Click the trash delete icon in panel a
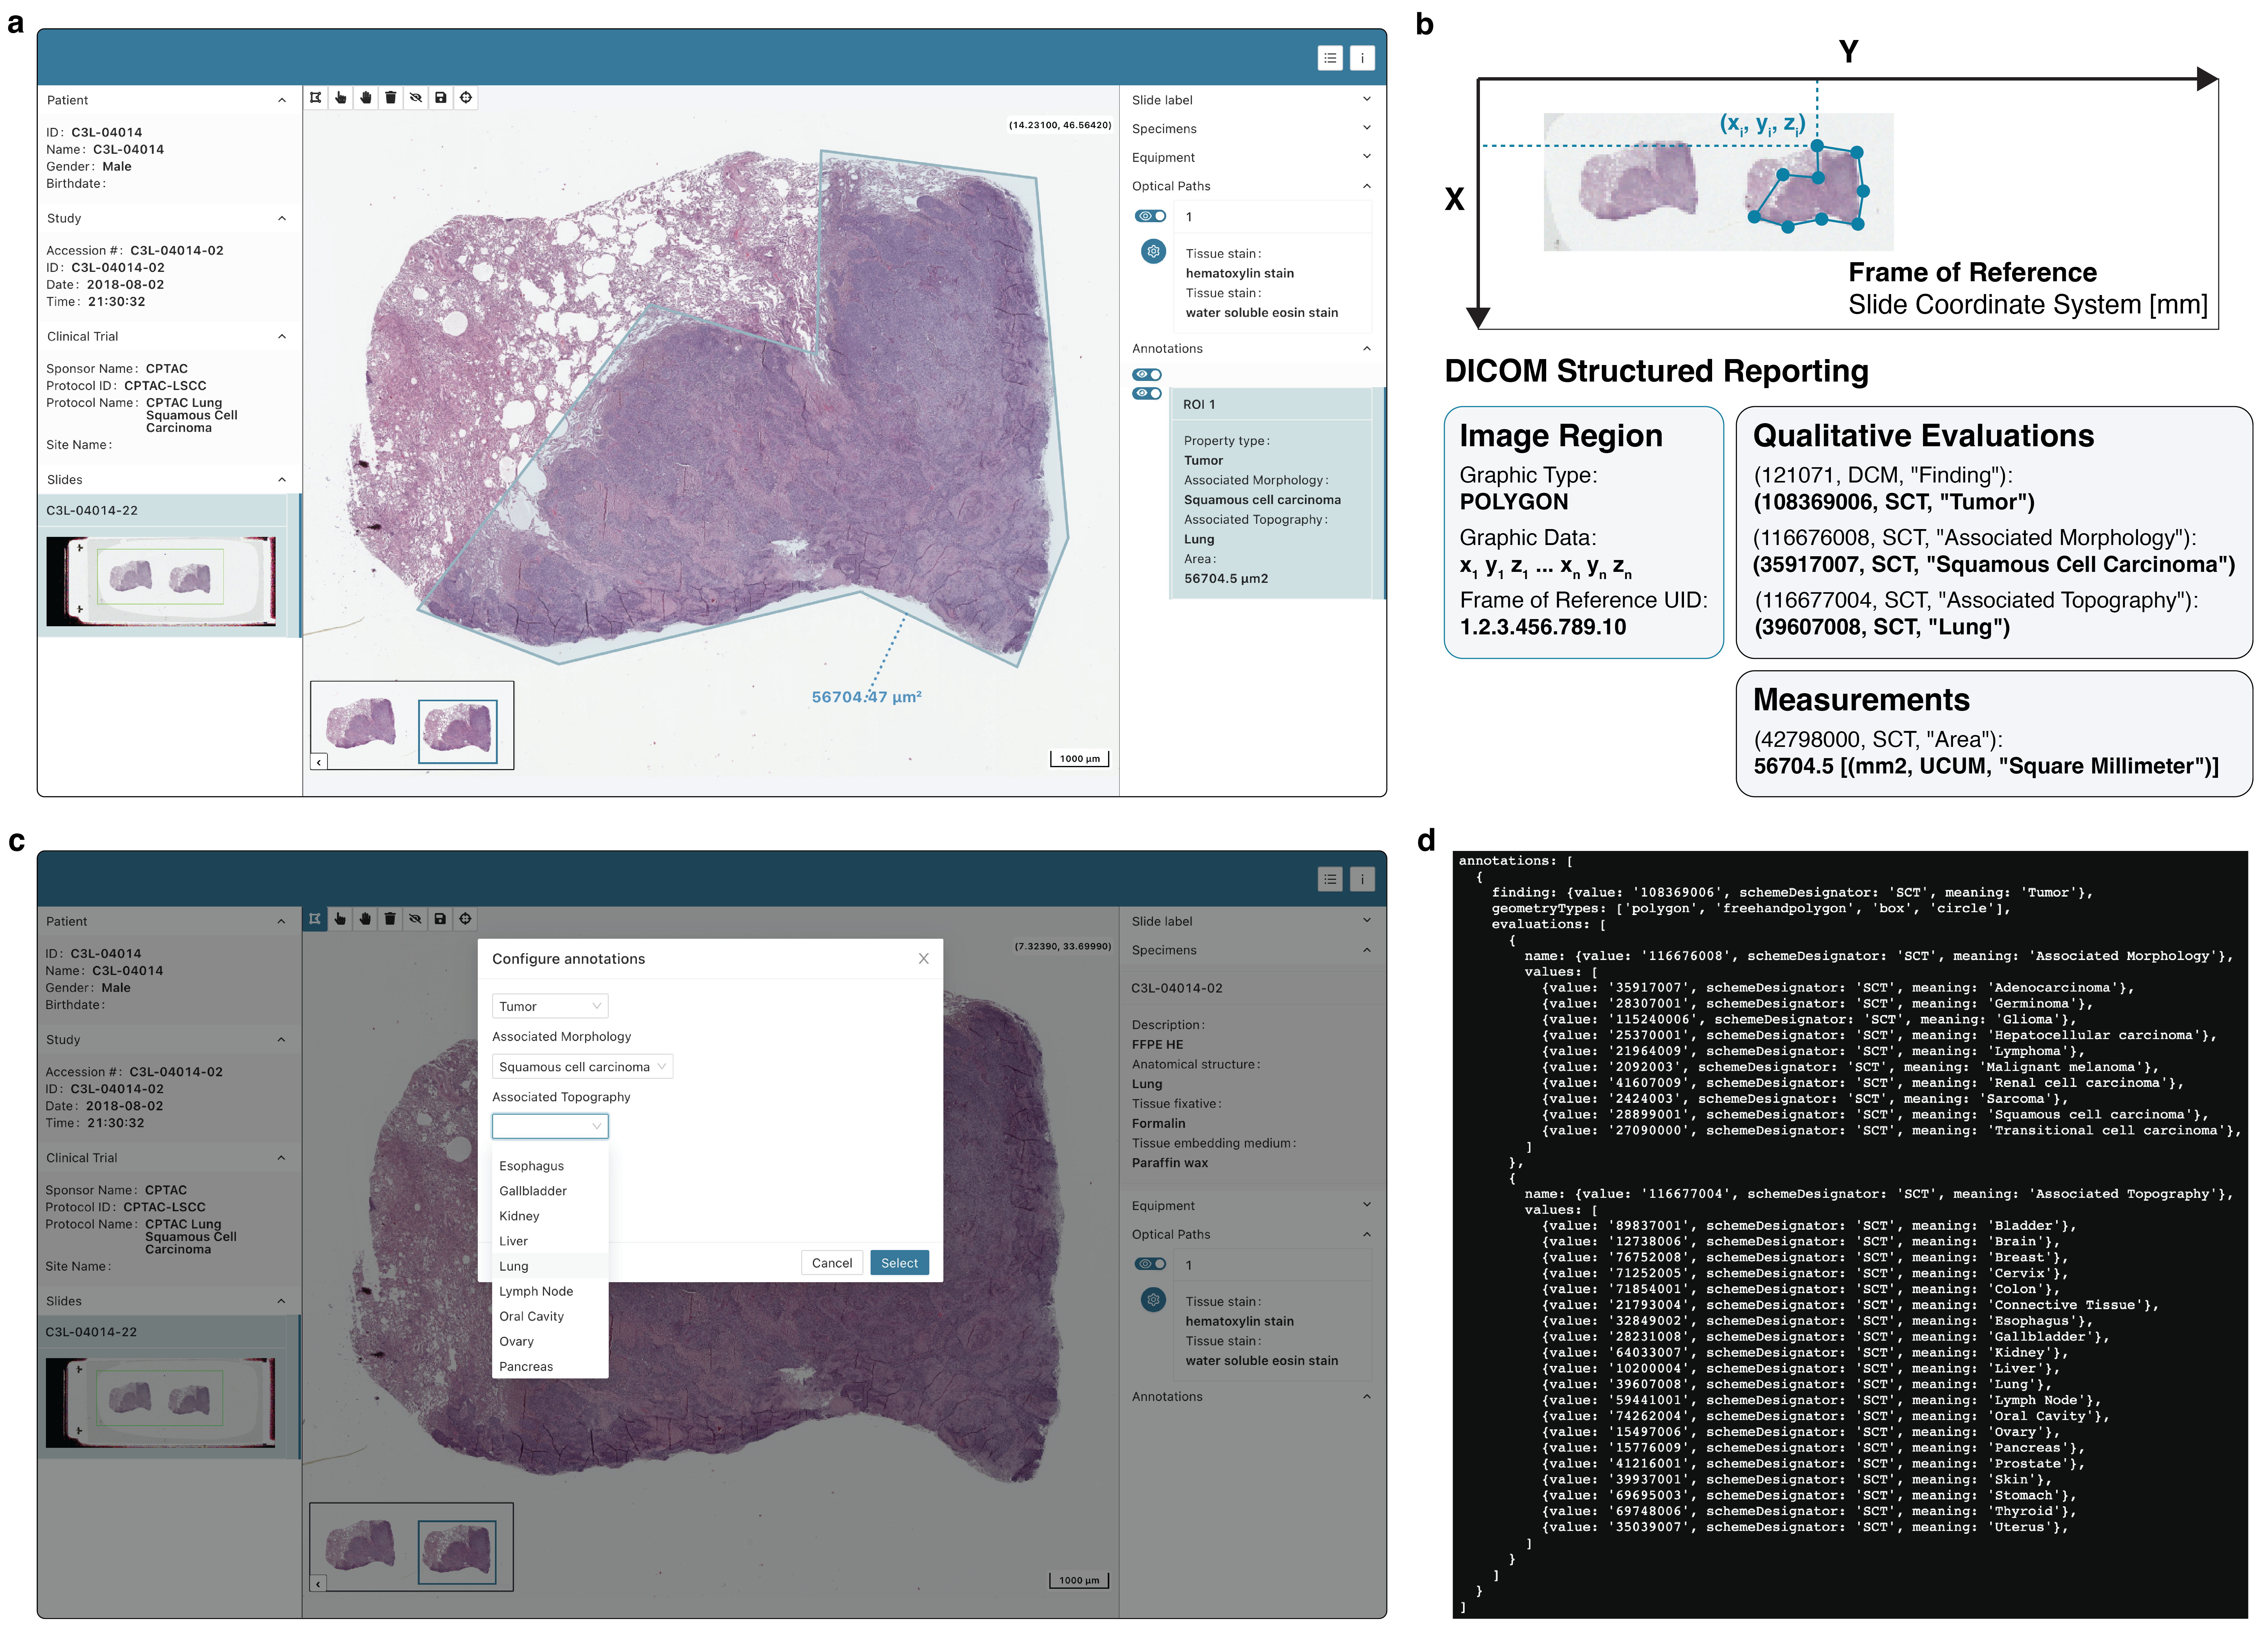The height and width of the screenshot is (1630, 2268). pos(391,98)
